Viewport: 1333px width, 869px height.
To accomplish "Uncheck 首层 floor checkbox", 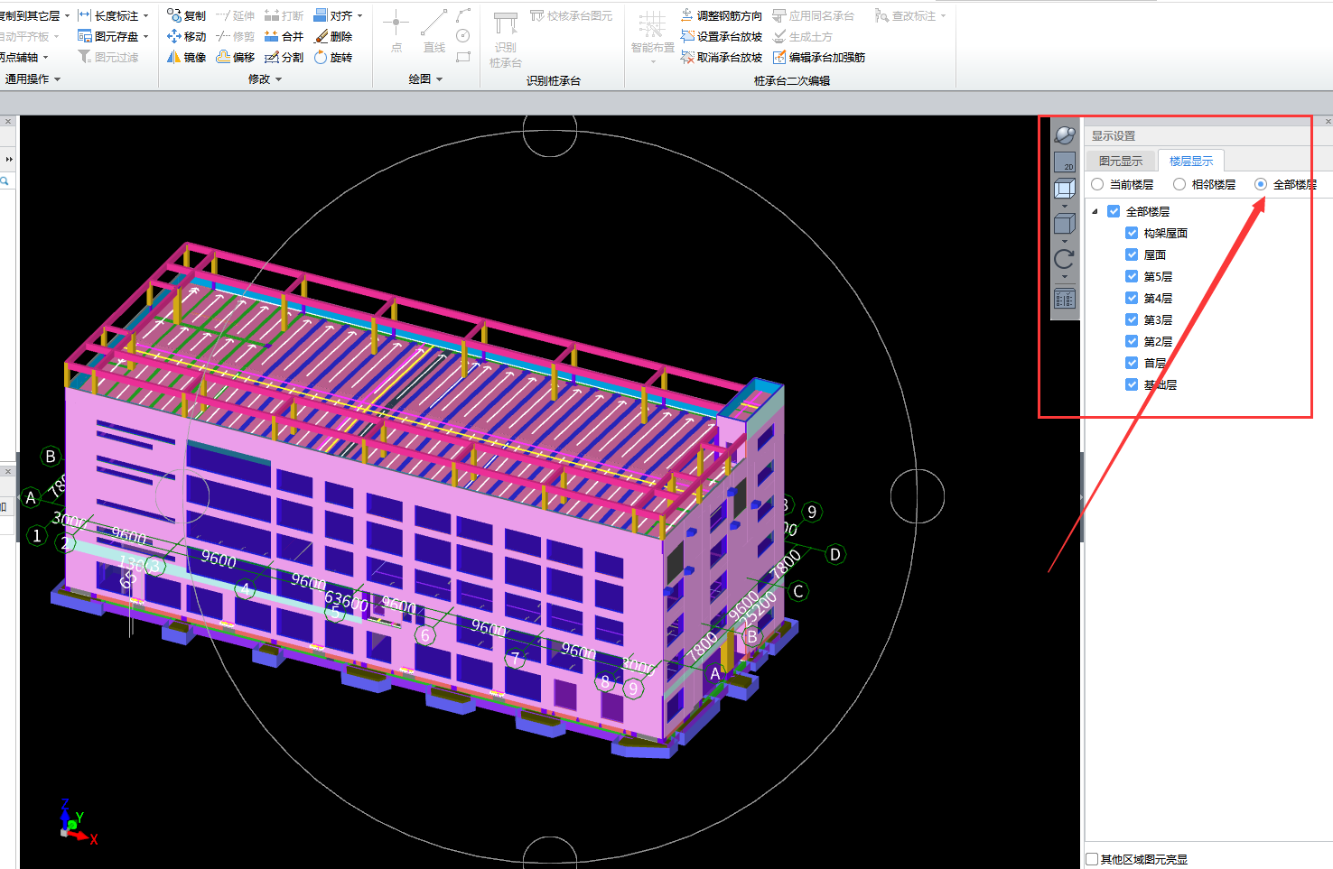I will (x=1132, y=363).
